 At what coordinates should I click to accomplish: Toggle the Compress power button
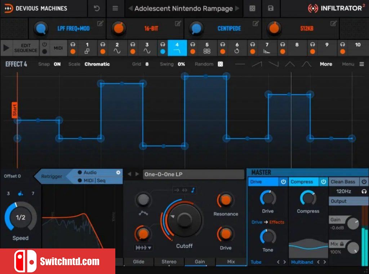pyautogui.click(x=323, y=182)
